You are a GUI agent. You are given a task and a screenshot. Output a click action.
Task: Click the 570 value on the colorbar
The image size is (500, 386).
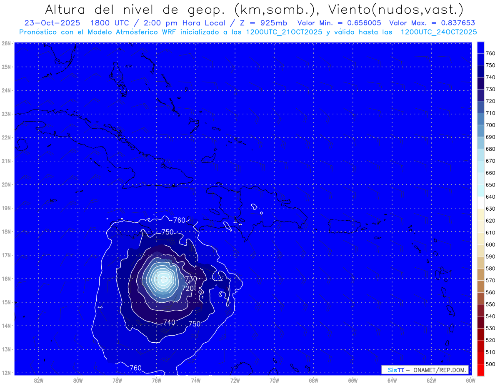click(490, 281)
